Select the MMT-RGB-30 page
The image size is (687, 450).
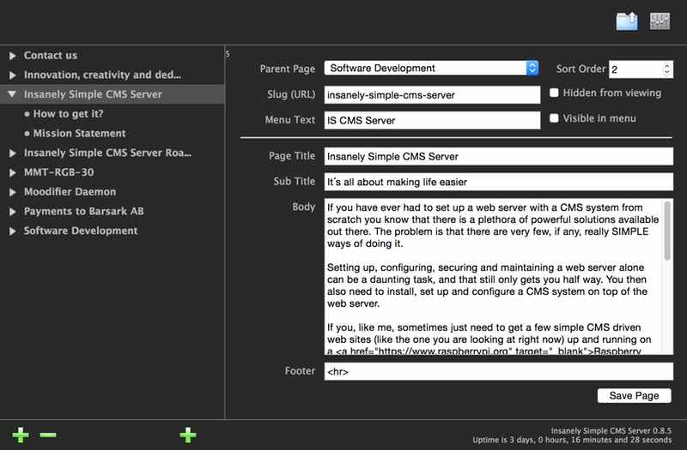click(x=58, y=172)
